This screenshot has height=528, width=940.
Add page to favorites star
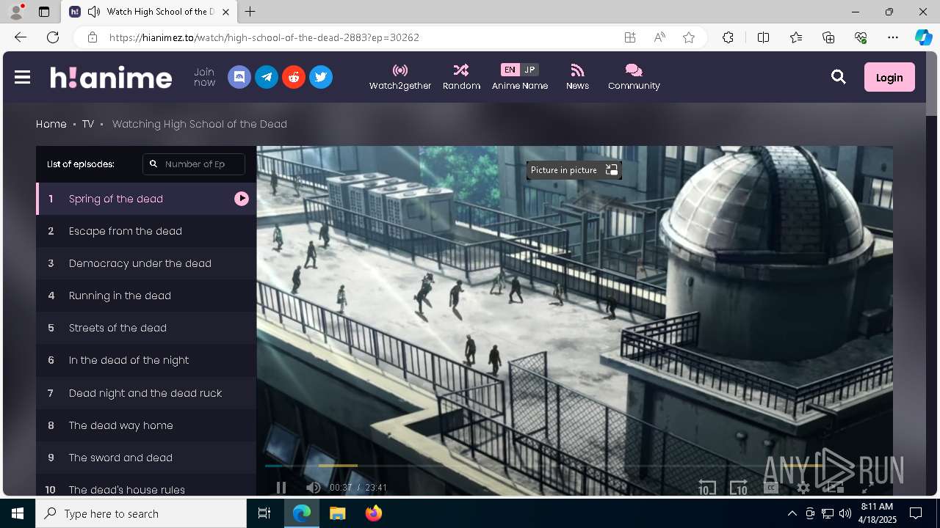(689, 37)
